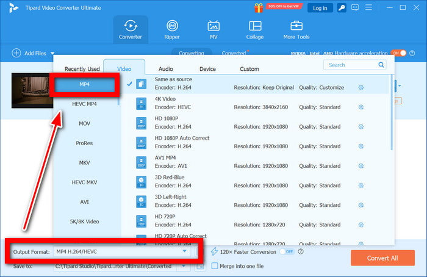Open the Save to path dropdown
This screenshot has height=277, width=427.
(184, 266)
